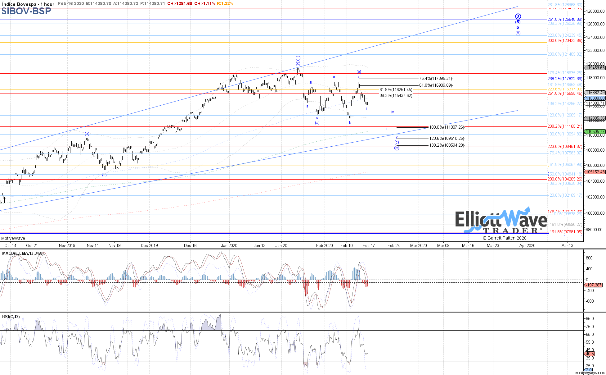Open the MACD(C,EMA,13,34,8) study label

point(23,254)
